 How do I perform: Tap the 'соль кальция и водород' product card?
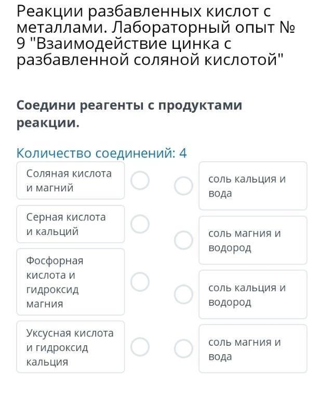253,295
